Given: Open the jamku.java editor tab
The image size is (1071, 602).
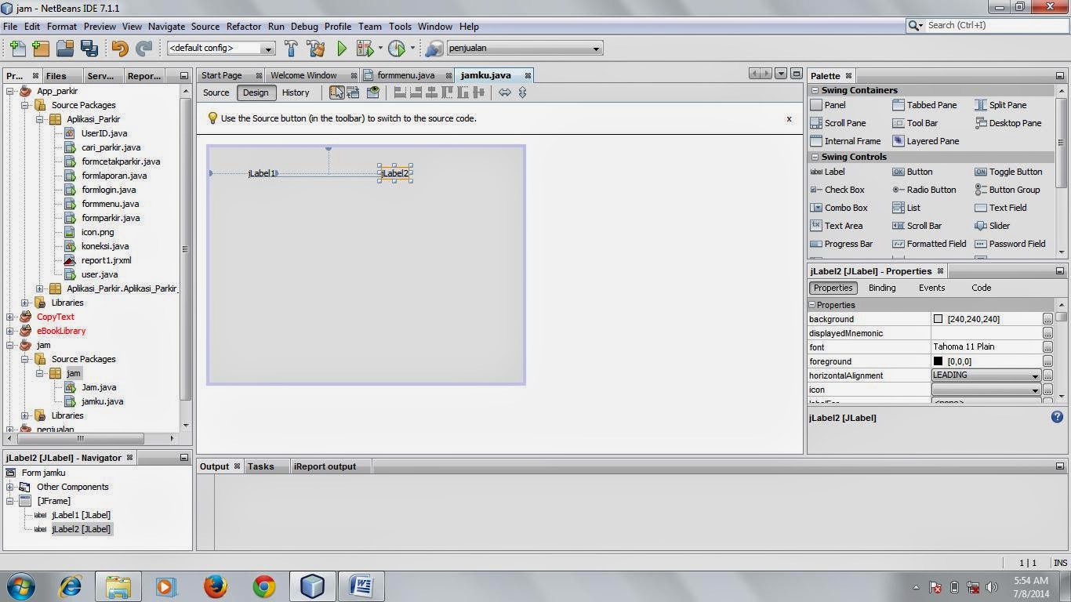Looking at the screenshot, I should click(485, 74).
